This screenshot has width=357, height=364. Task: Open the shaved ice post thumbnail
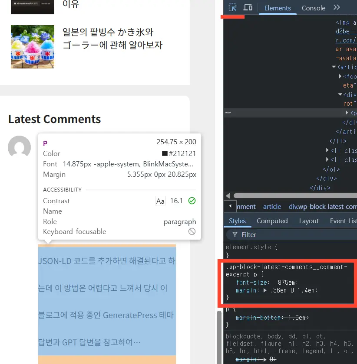[x=33, y=47]
